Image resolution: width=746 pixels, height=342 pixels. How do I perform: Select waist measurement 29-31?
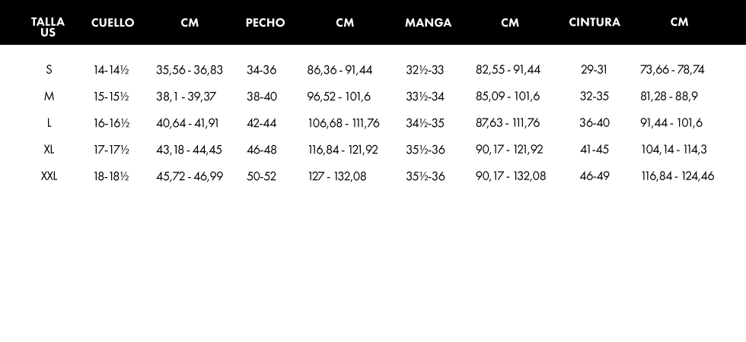(x=594, y=70)
